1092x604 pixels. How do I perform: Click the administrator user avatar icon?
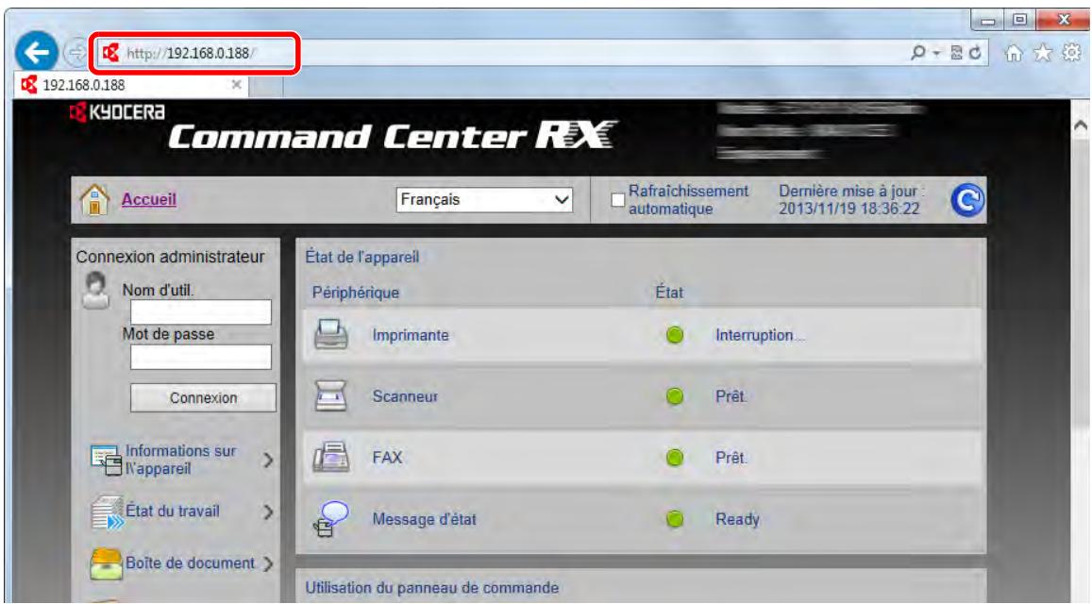click(95, 291)
